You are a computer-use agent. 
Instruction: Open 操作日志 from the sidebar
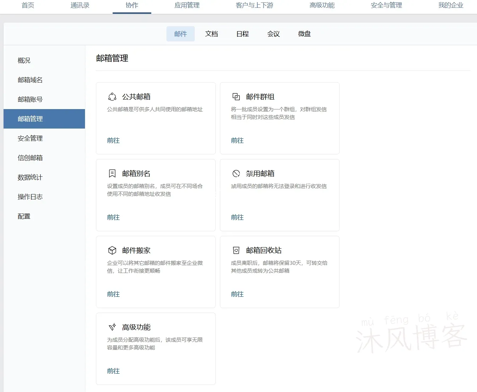(x=30, y=197)
